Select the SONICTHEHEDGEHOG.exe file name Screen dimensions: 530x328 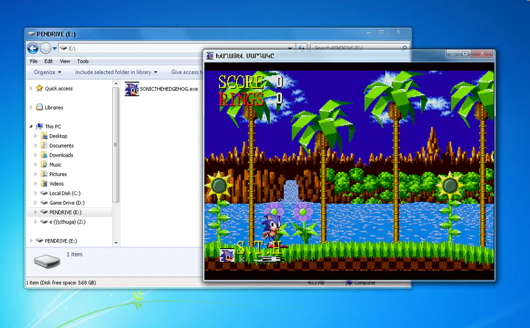coord(168,89)
